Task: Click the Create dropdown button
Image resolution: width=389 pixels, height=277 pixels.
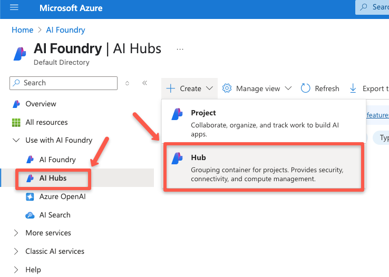Action: click(x=190, y=88)
